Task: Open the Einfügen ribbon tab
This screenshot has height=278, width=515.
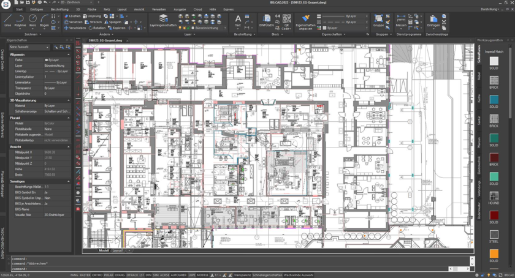Action: point(36,10)
